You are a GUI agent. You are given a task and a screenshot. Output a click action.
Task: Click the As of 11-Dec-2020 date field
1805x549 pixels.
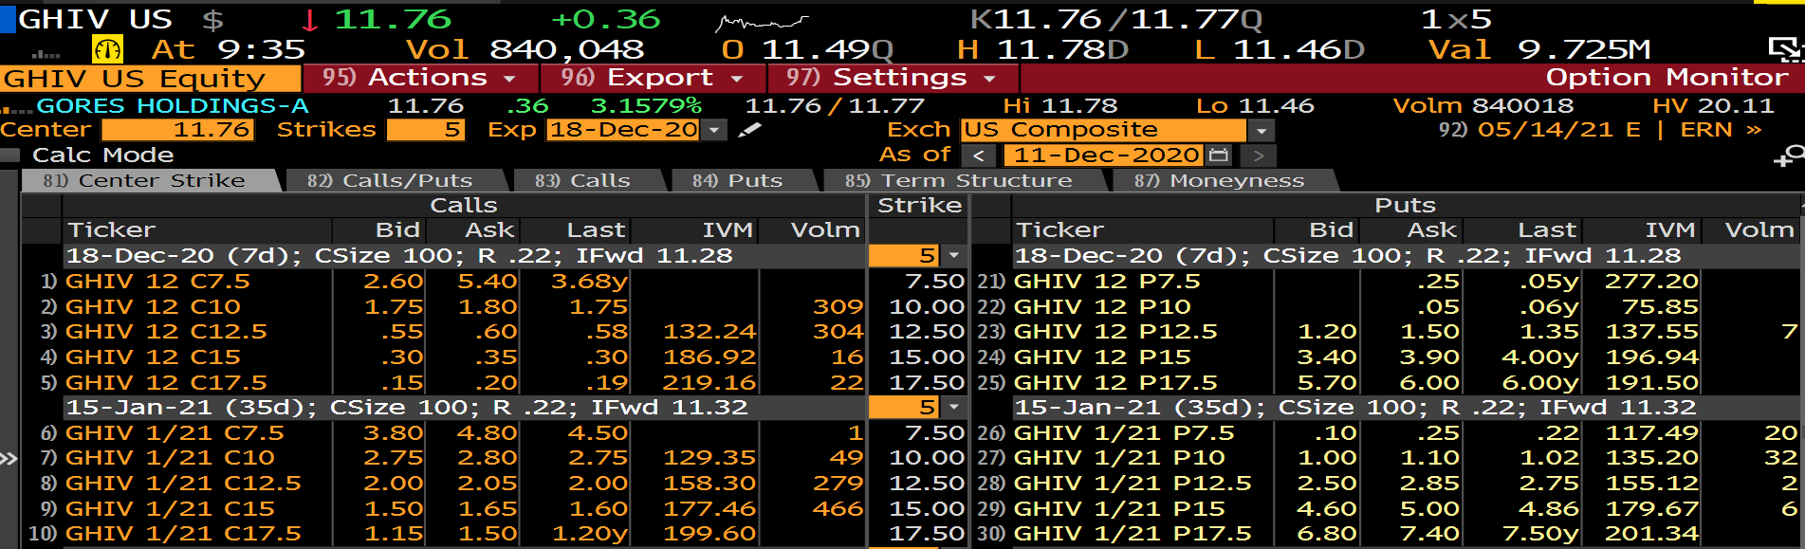pyautogui.click(x=1104, y=156)
